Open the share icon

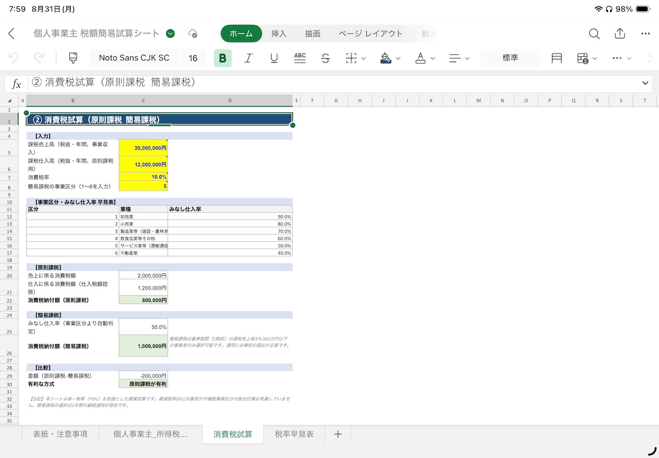[x=620, y=33]
